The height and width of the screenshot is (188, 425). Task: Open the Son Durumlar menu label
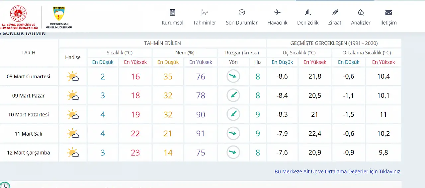[242, 23]
